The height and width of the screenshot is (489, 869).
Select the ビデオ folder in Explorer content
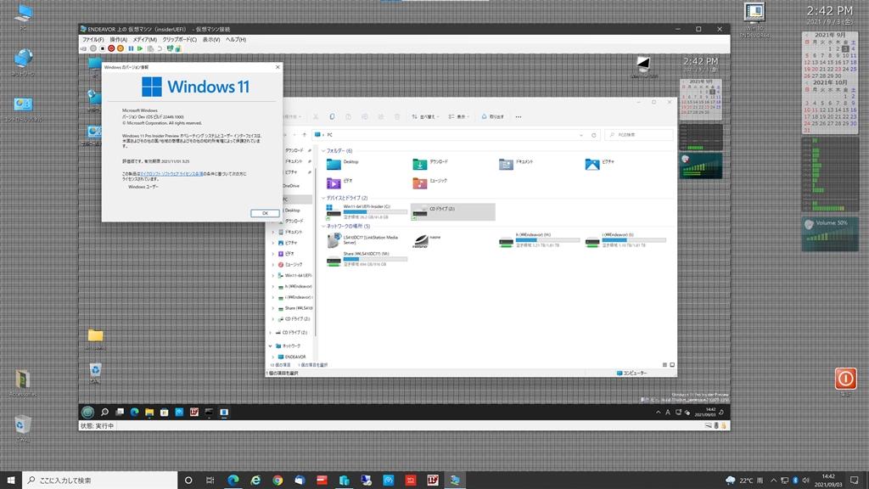pyautogui.click(x=339, y=183)
